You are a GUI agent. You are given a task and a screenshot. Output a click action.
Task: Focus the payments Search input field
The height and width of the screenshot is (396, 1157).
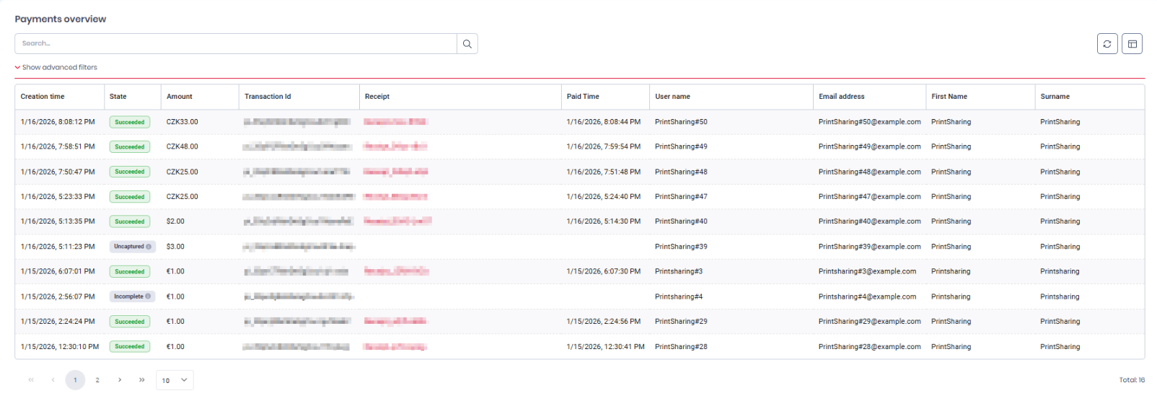(235, 44)
